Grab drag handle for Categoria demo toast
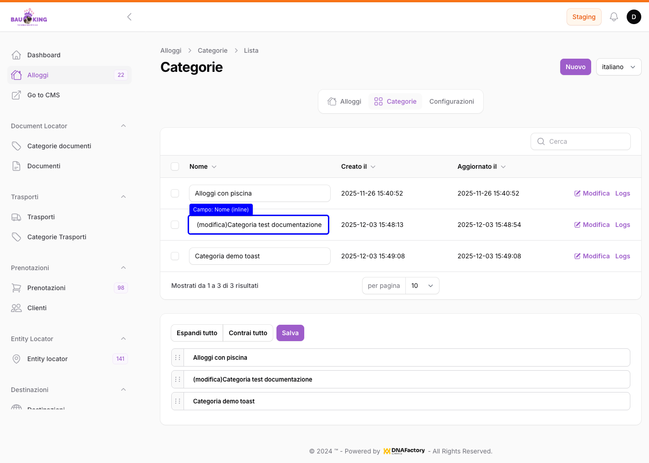 (178, 401)
